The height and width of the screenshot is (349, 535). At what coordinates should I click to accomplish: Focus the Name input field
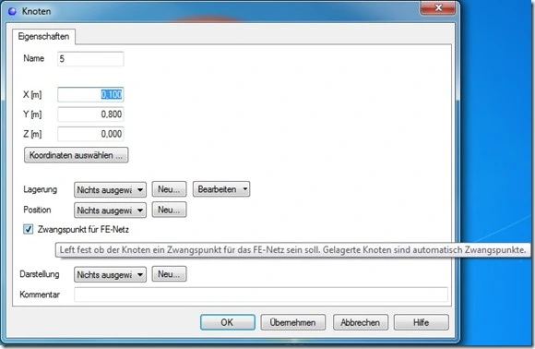click(x=90, y=59)
